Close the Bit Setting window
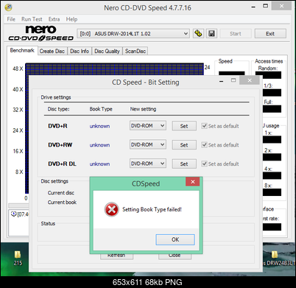The image size is (296, 288). pyautogui.click(x=250, y=80)
